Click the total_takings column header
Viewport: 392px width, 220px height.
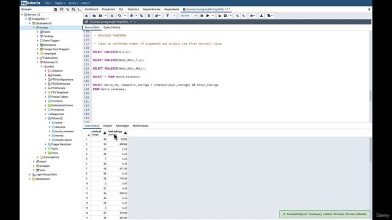point(117,133)
